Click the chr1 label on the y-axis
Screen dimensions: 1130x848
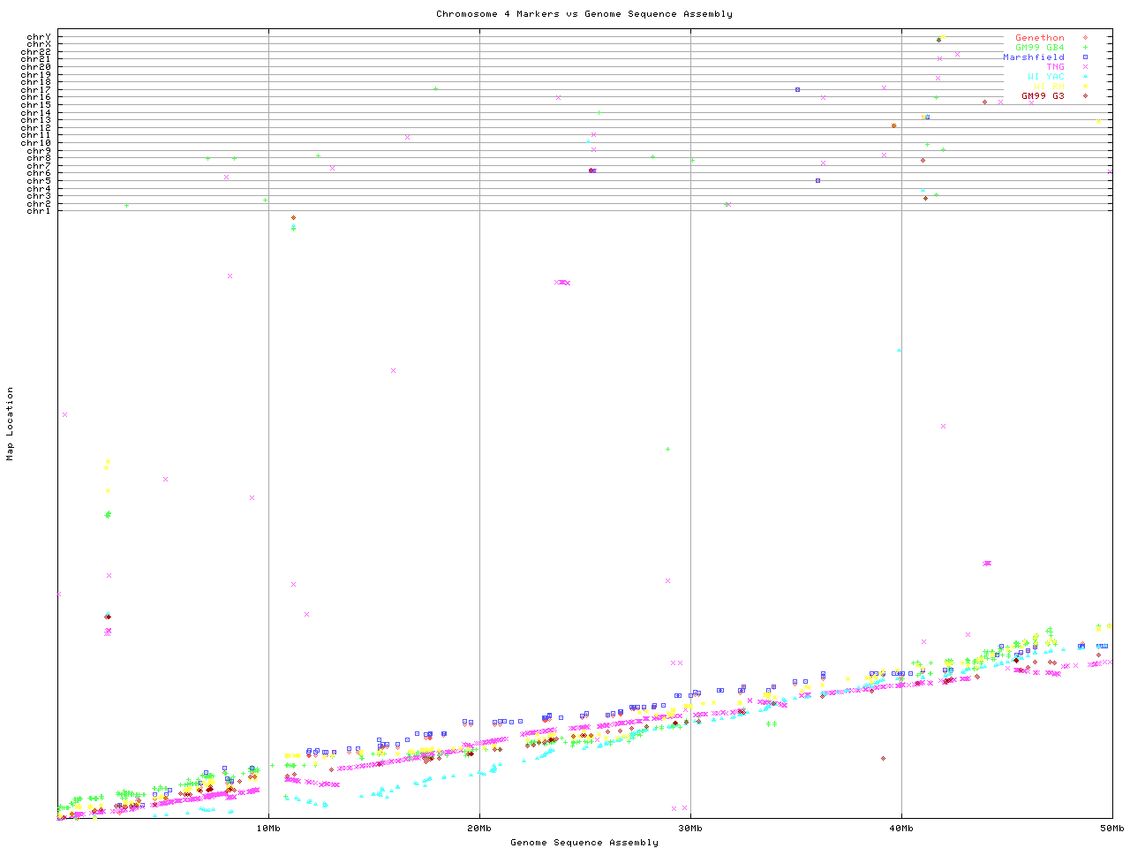pos(39,210)
